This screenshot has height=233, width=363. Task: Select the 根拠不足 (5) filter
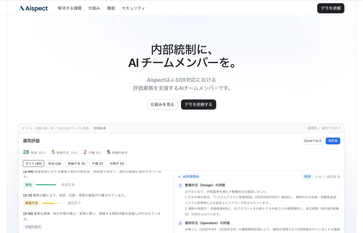tap(77, 163)
